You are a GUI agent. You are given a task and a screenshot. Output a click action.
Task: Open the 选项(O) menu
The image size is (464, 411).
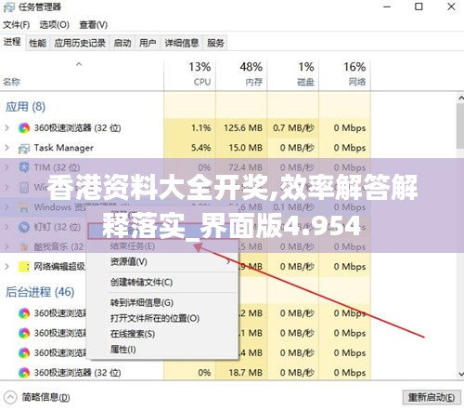(x=54, y=24)
